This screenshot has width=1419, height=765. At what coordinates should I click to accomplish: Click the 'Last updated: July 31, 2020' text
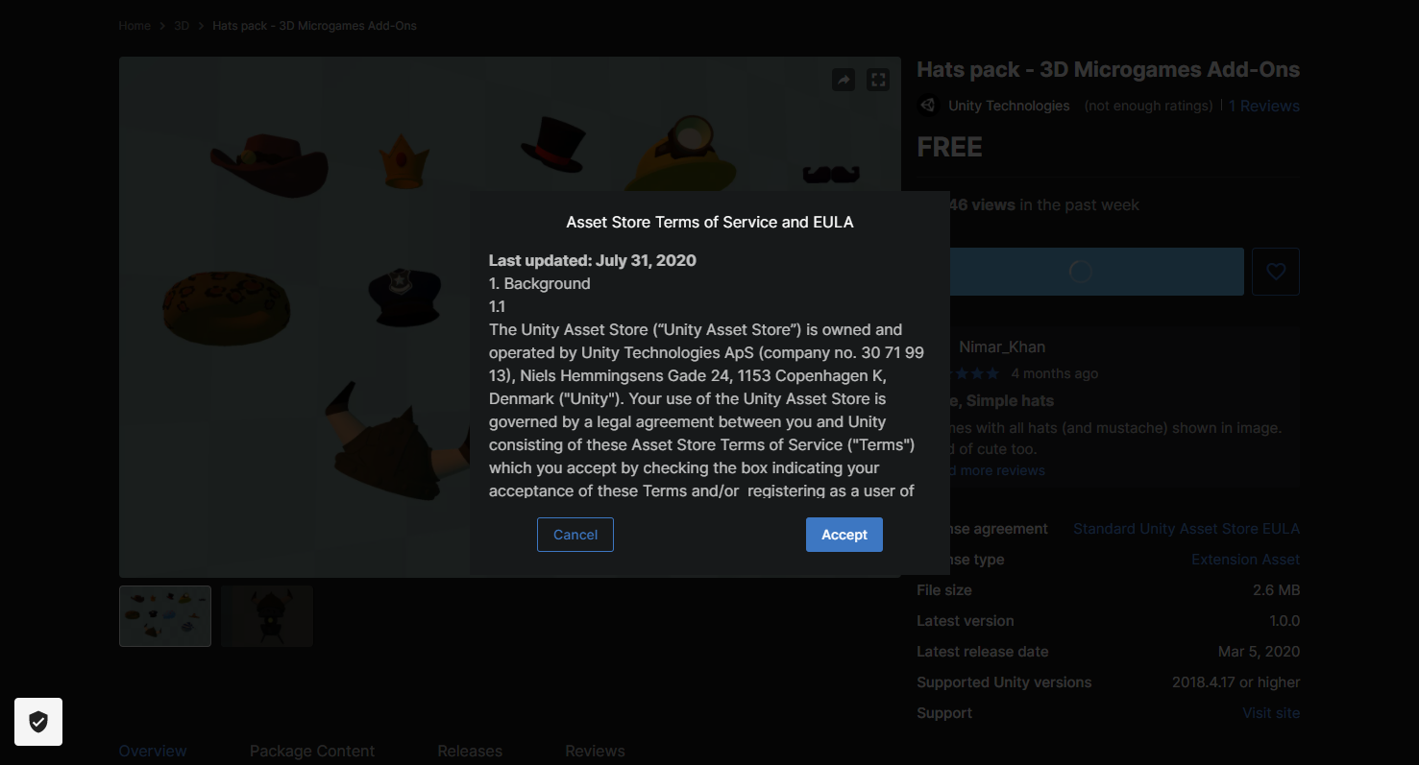coord(593,260)
